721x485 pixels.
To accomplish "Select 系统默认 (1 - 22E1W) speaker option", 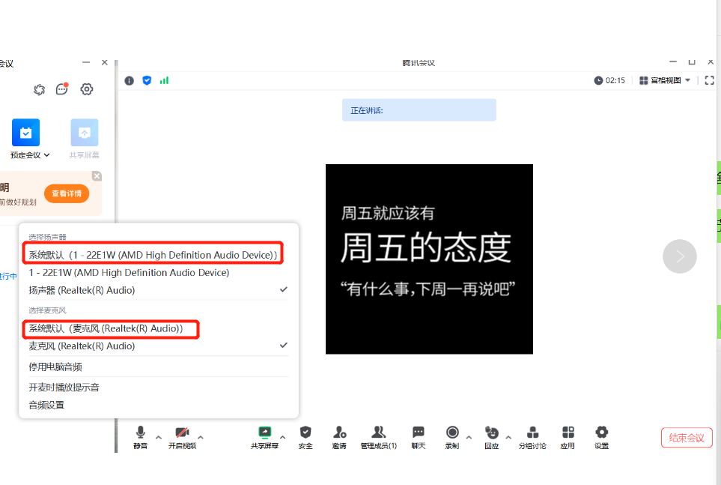I will (x=153, y=255).
